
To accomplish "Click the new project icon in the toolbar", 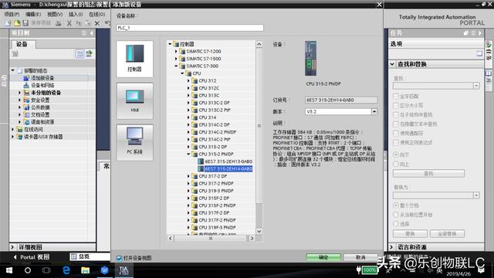I will pos(8,23).
